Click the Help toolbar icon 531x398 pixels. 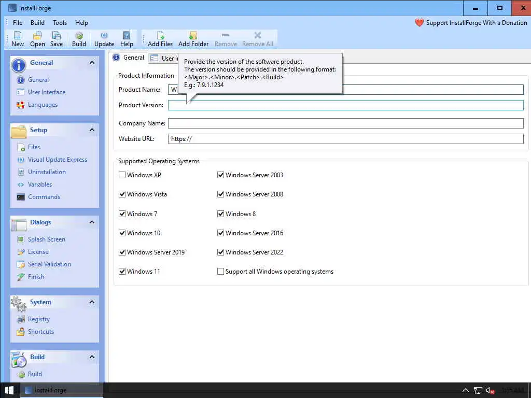[127, 39]
